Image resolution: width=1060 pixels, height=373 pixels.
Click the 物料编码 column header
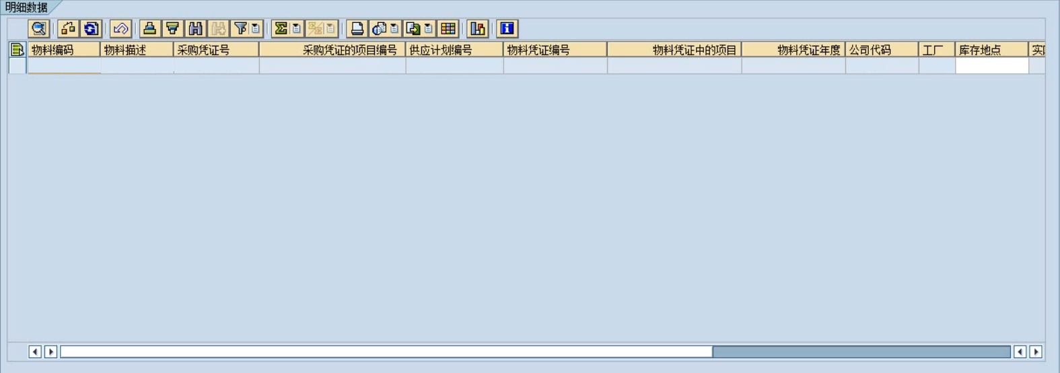(63, 50)
